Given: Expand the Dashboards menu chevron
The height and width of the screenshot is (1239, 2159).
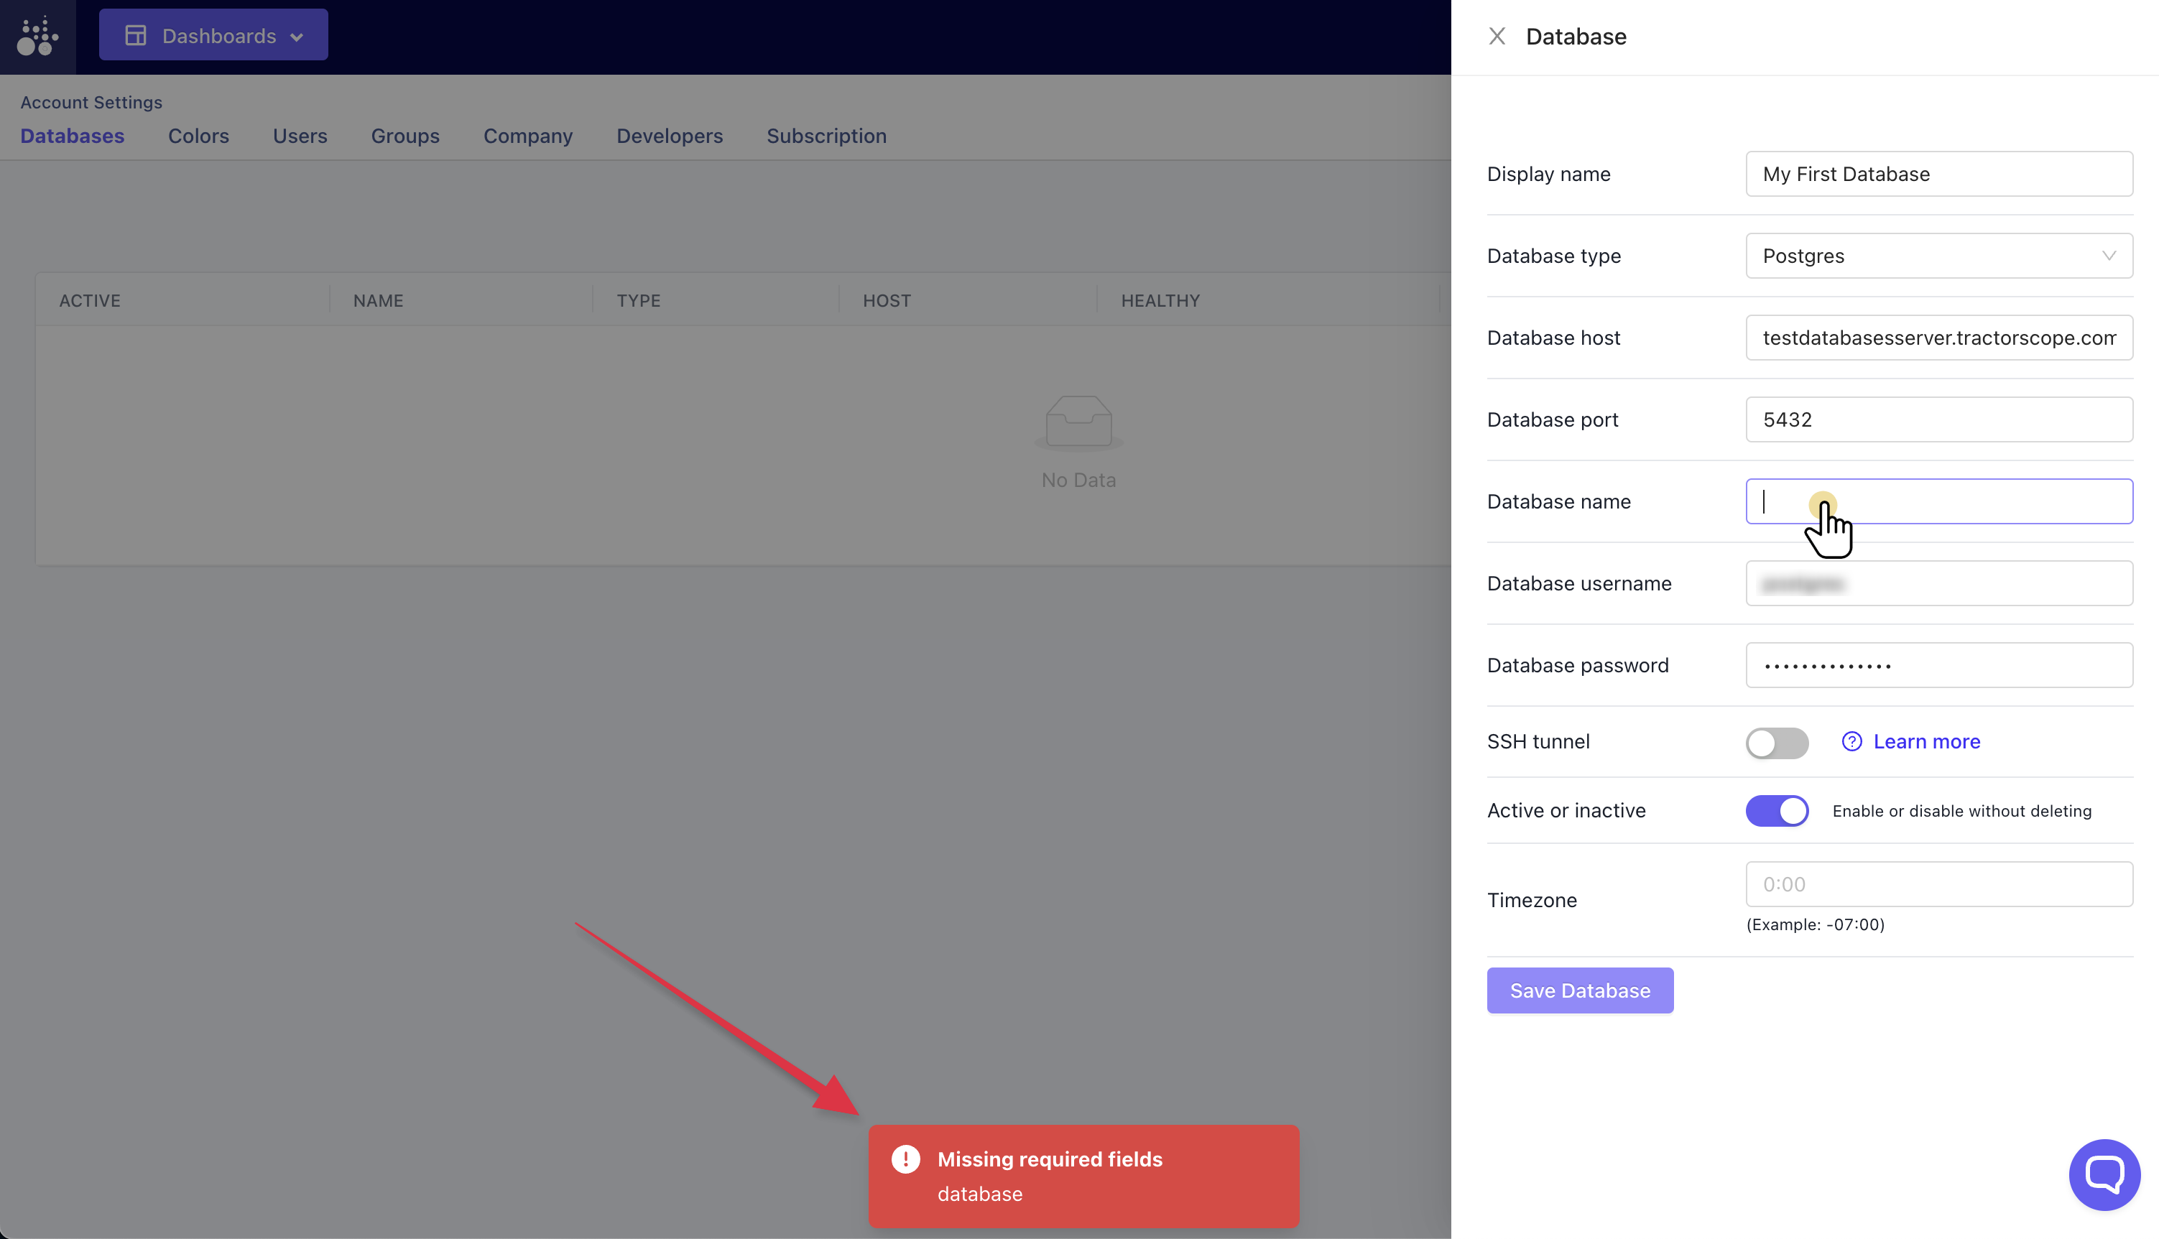Looking at the screenshot, I should [x=297, y=37].
